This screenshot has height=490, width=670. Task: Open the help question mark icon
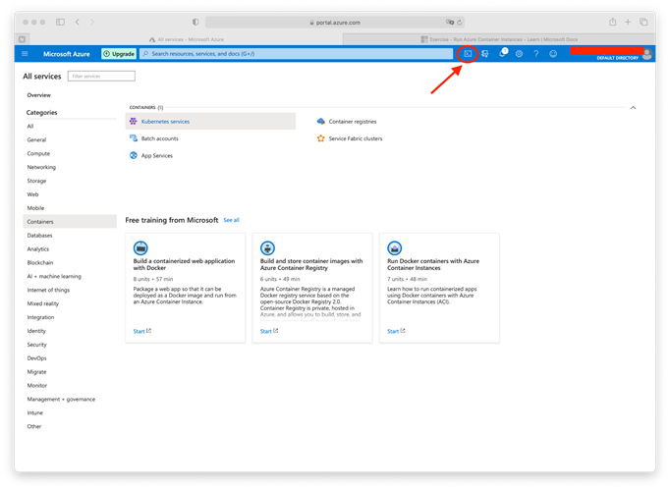[535, 54]
